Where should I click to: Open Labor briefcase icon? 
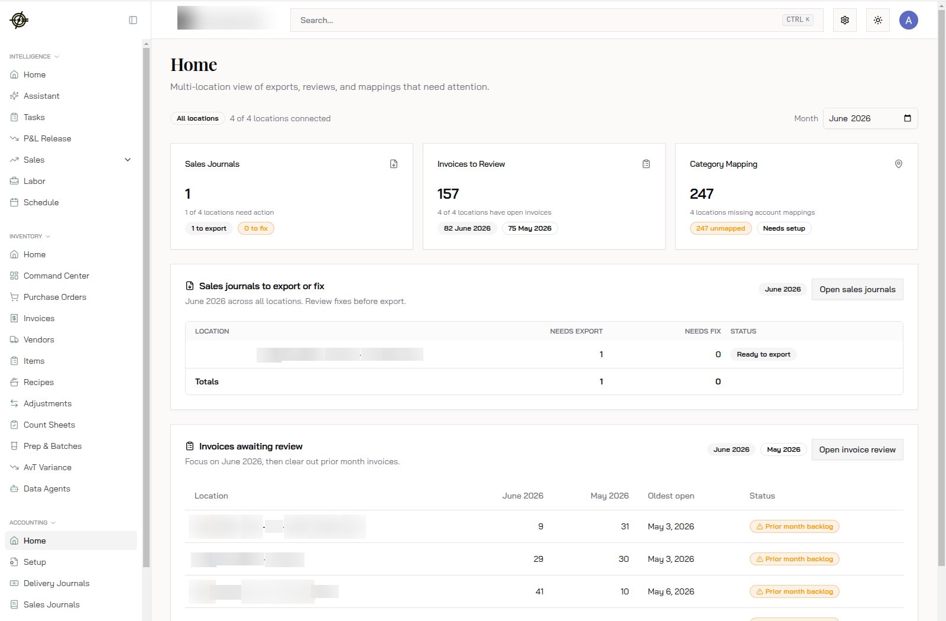coord(14,181)
